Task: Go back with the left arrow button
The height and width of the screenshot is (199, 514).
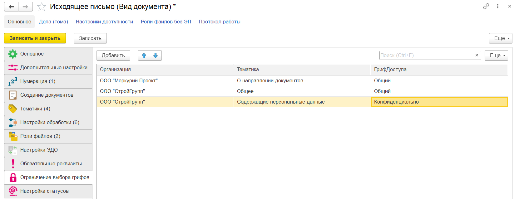Action: pos(11,7)
